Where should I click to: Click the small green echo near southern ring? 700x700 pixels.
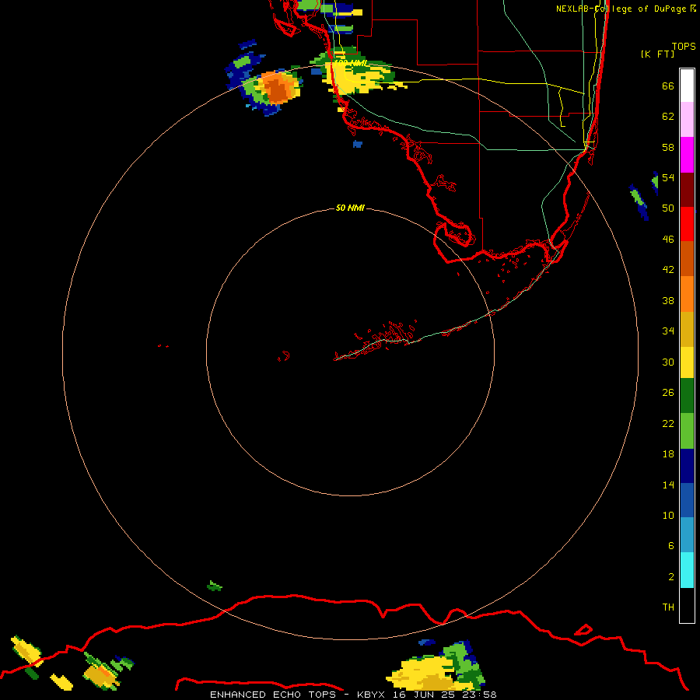coord(215,586)
